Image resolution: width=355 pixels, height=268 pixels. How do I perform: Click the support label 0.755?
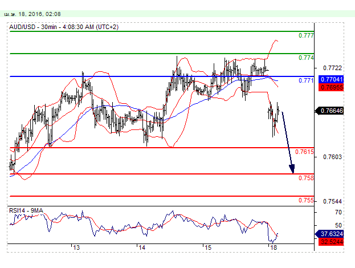click(306, 200)
